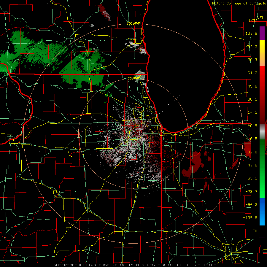The height and width of the screenshot is (267, 267).
Task: Click the -94.2 velocity scale value
Action: click(251, 205)
